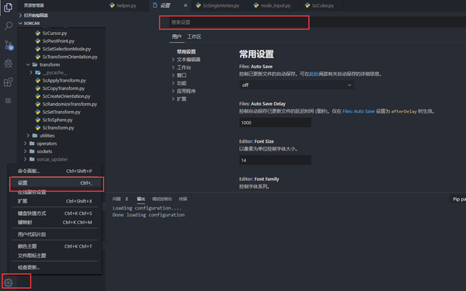466x291 pixels.
Task: Choose 扩展 from the gear menu
Action: pos(55,201)
